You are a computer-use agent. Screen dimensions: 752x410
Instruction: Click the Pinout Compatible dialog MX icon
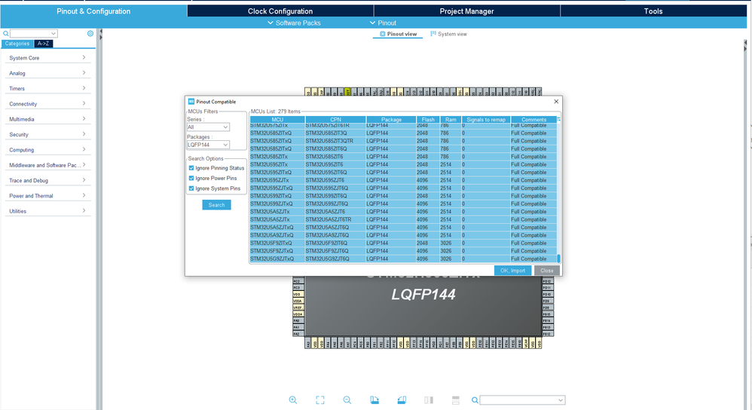(191, 102)
